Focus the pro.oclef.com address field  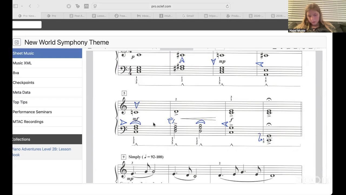coord(161,6)
